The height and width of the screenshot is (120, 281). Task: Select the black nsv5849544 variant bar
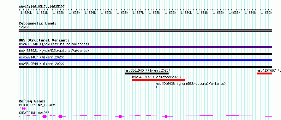145,67
